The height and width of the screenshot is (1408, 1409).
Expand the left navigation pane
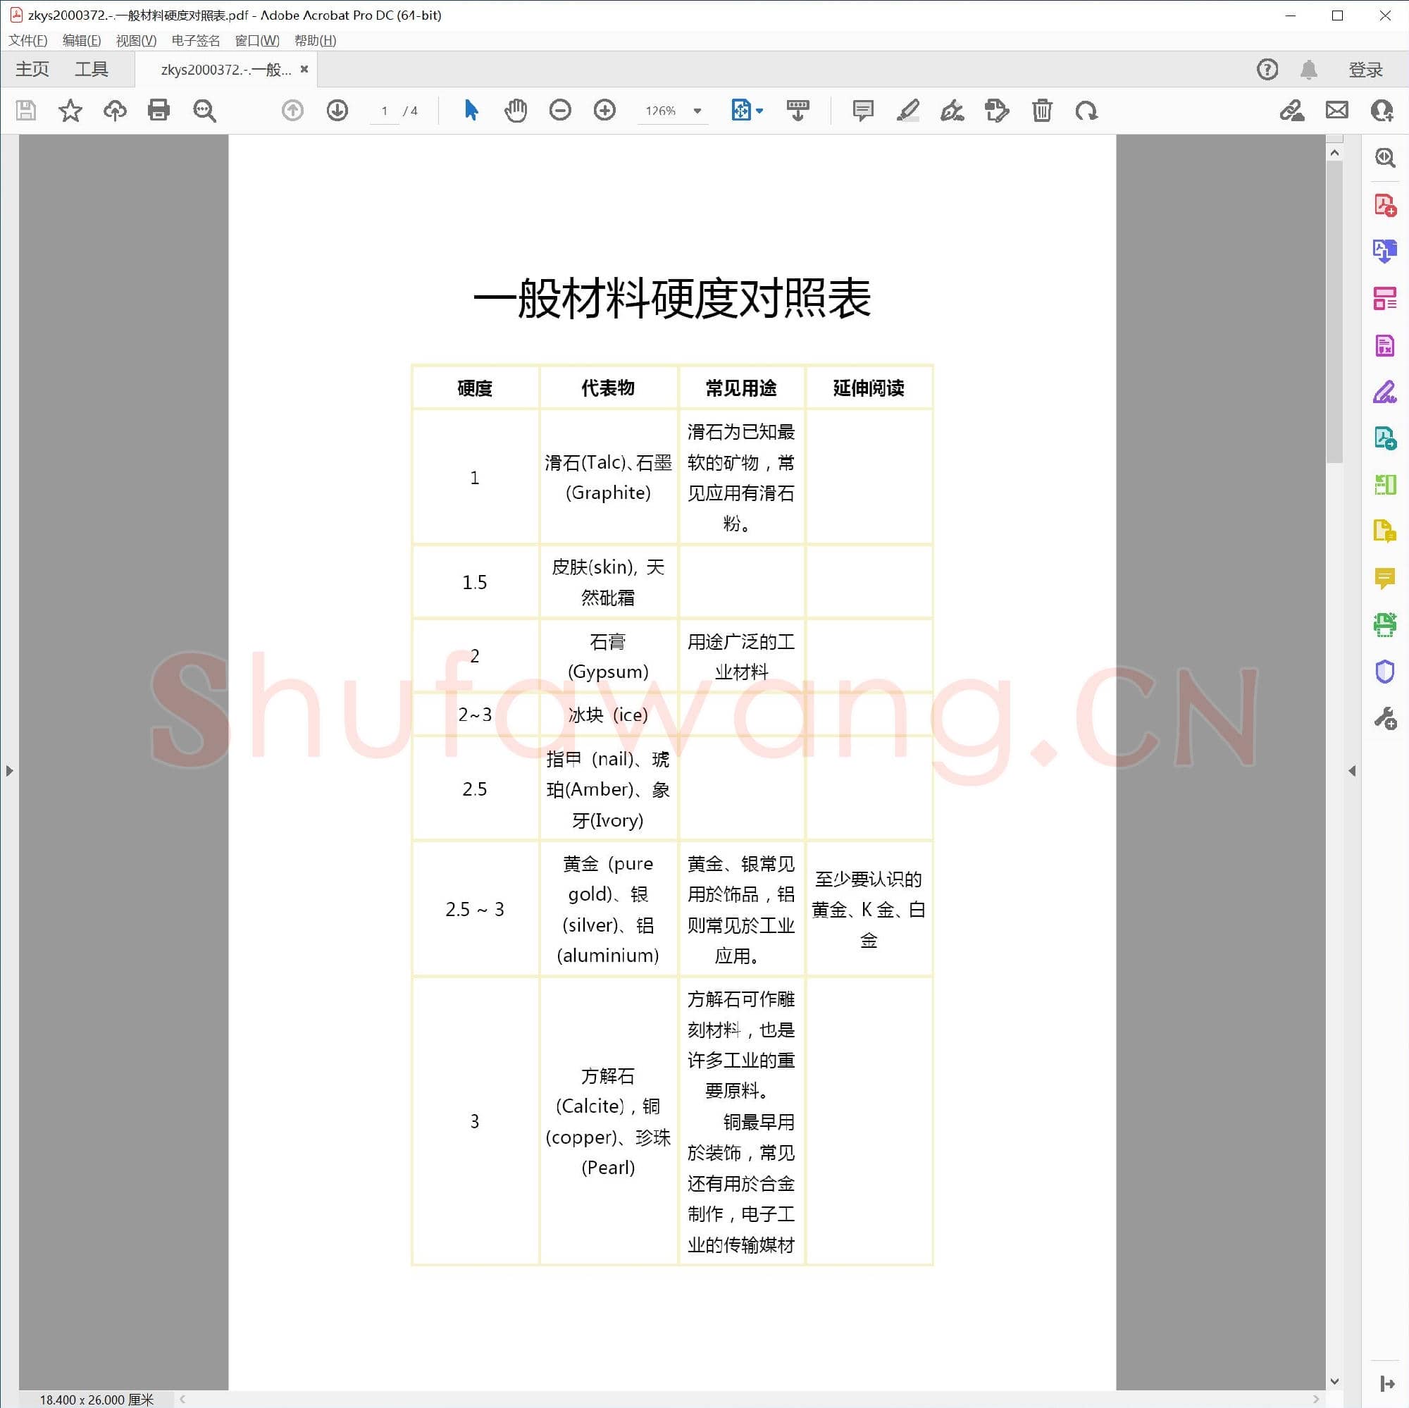click(x=10, y=770)
